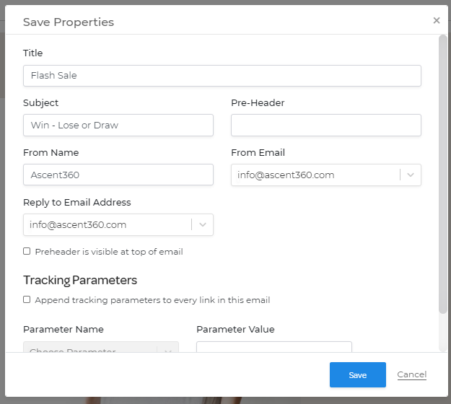The height and width of the screenshot is (404, 451).
Task: Edit the From Name field
Action: point(118,175)
